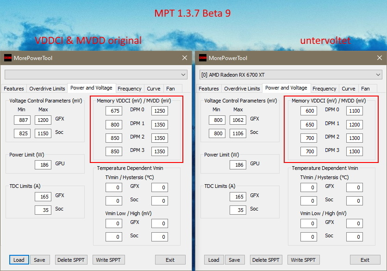Edit Soc TDC limit field in left window

43,210
